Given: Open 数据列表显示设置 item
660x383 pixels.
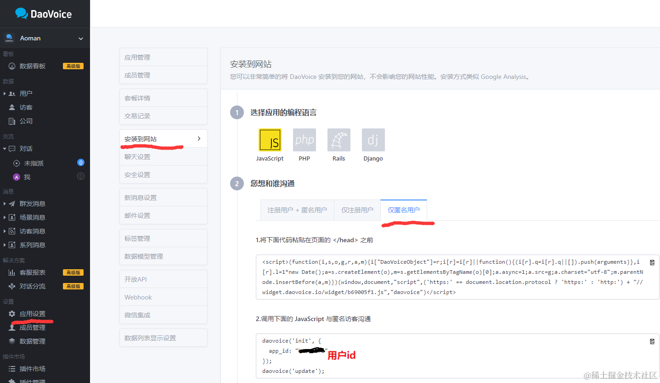Looking at the screenshot, I should pos(163,338).
